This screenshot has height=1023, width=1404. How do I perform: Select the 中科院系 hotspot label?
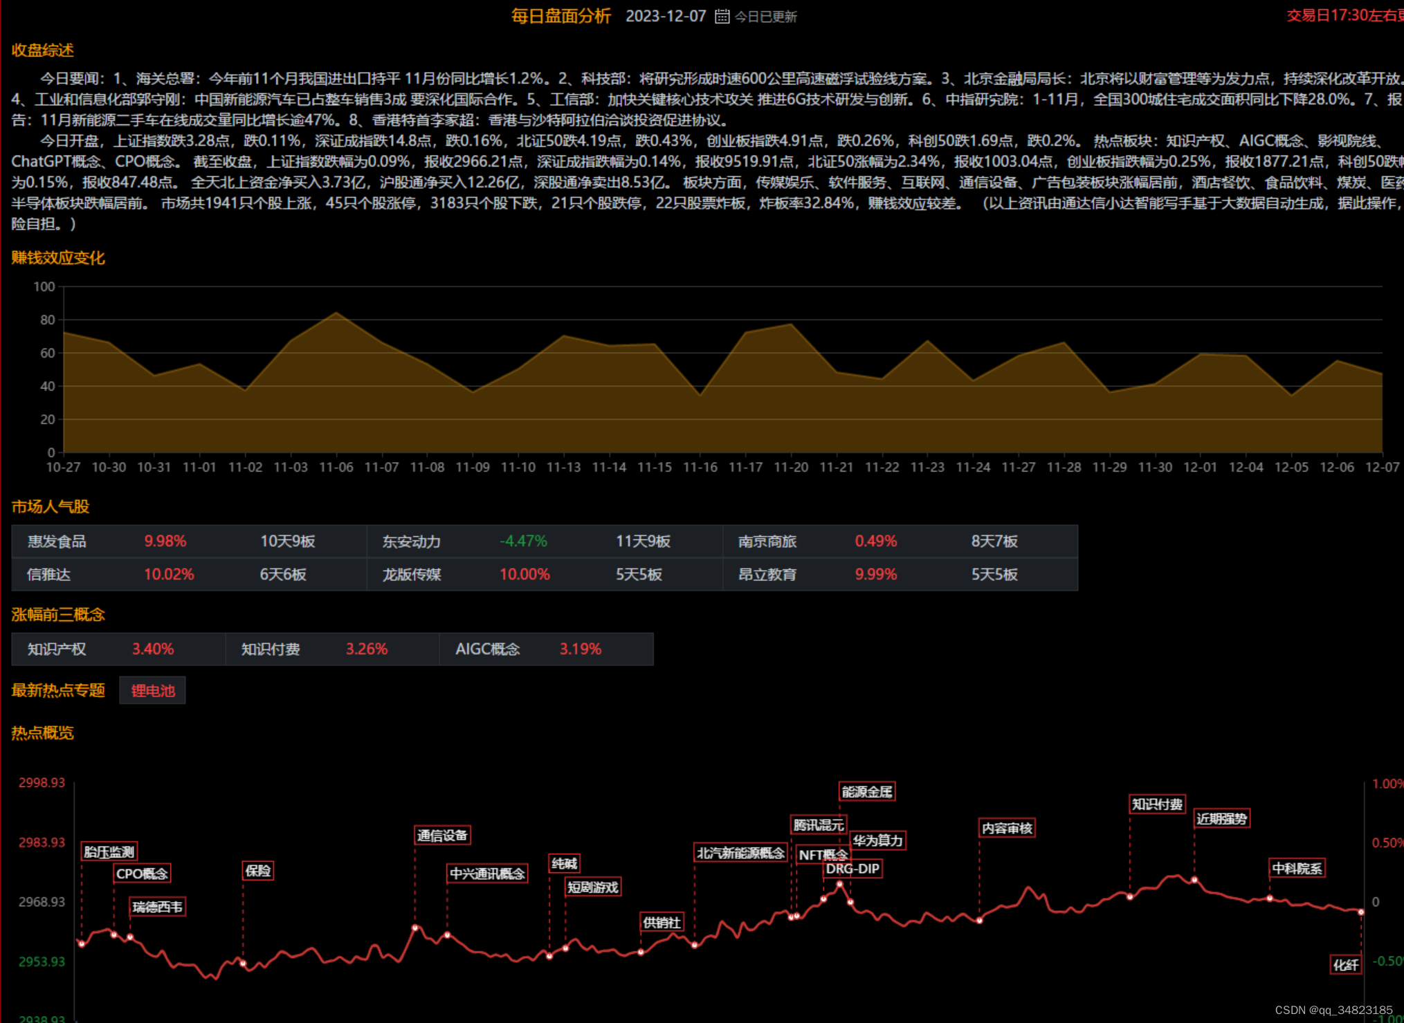[x=1297, y=869]
